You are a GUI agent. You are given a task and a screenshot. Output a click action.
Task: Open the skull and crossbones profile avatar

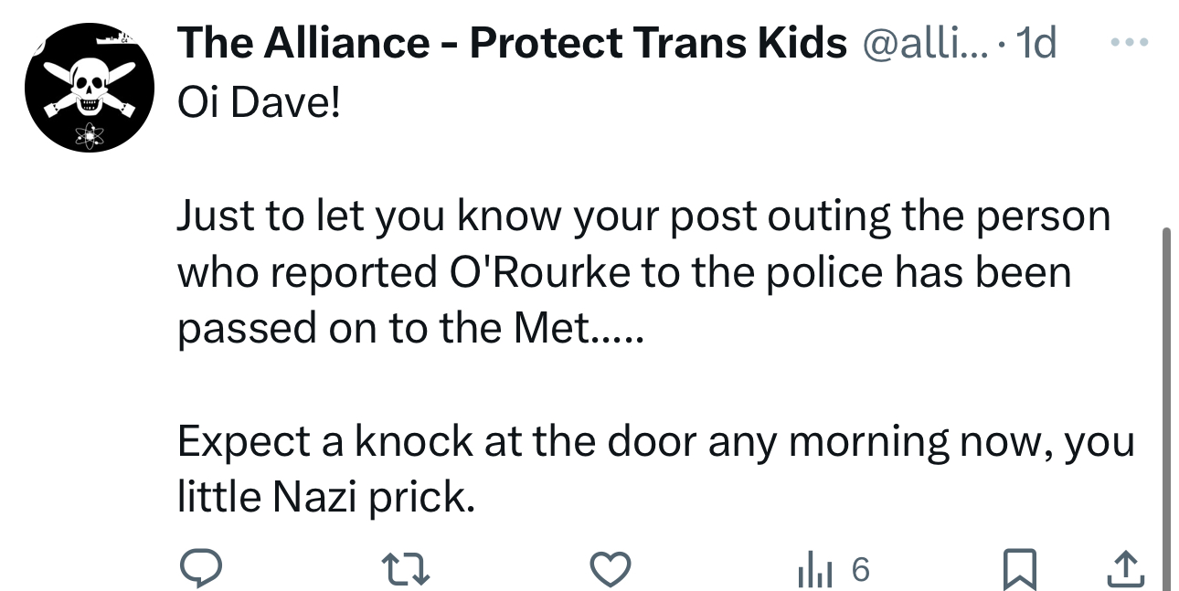[88, 87]
